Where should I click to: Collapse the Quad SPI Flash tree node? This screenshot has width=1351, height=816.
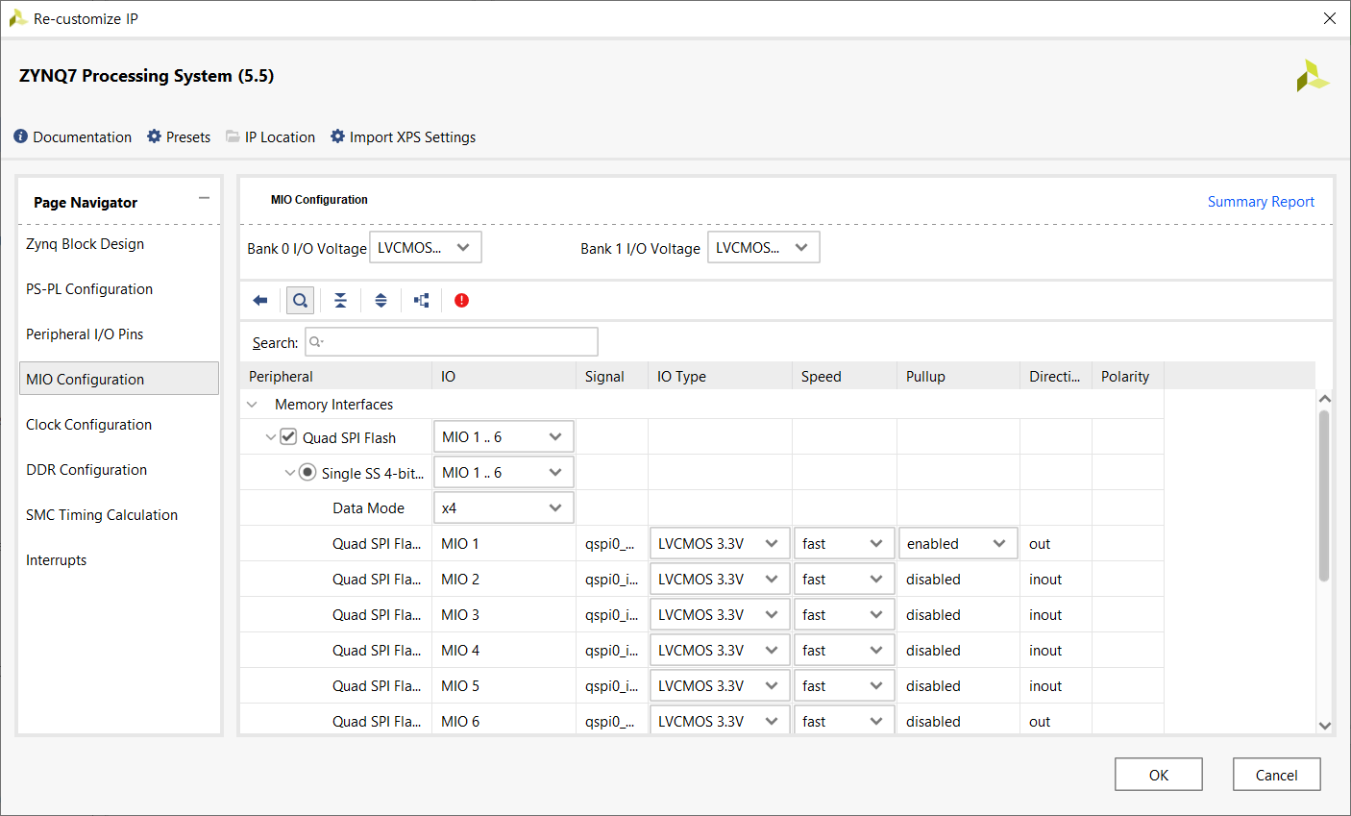271,437
